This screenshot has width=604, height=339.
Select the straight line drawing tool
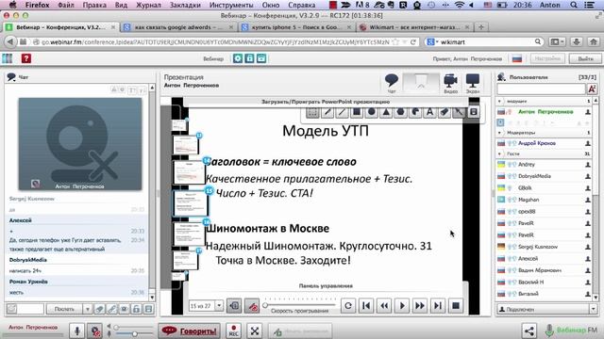[342, 112]
